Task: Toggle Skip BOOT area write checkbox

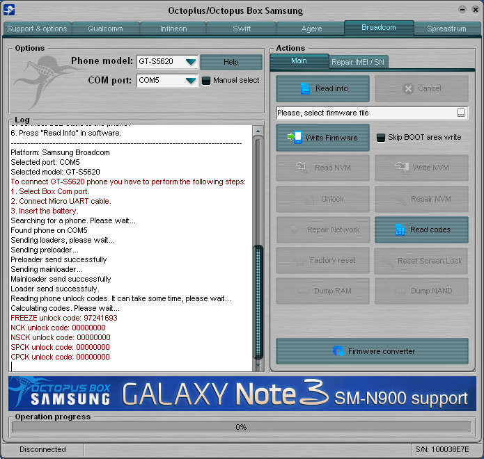Action: point(381,138)
